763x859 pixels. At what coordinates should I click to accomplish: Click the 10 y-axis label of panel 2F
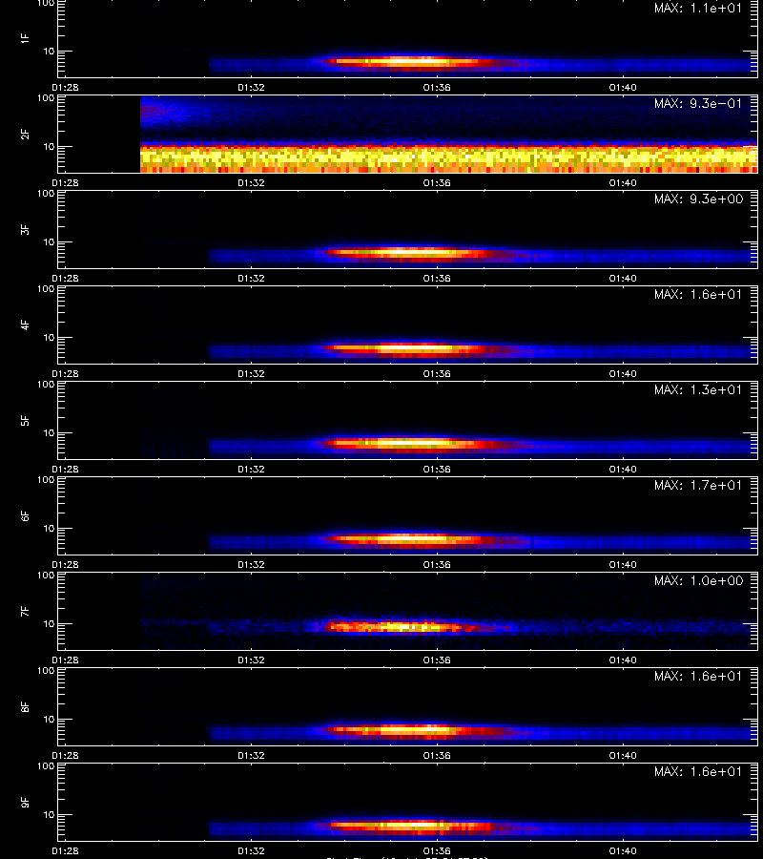pyautogui.click(x=49, y=146)
